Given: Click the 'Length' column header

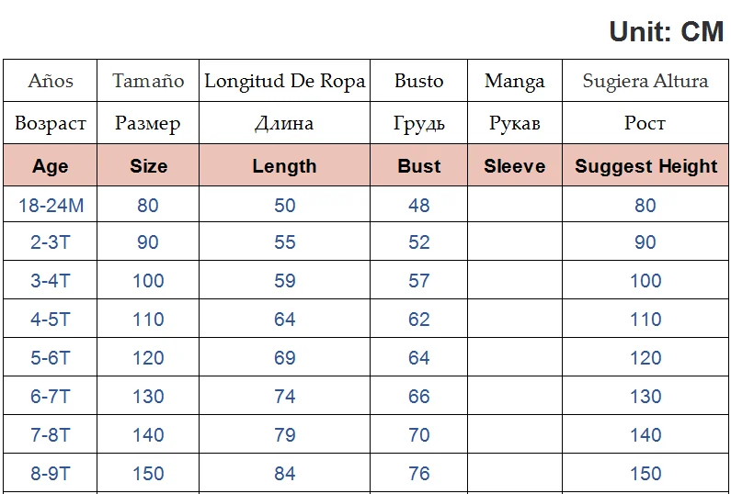Looking at the screenshot, I should (284, 166).
